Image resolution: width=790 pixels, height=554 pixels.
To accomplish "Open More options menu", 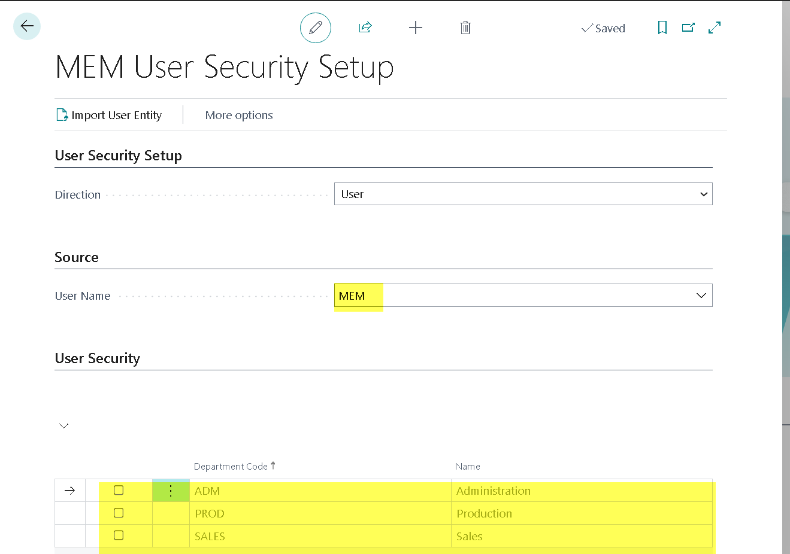I will 239,115.
